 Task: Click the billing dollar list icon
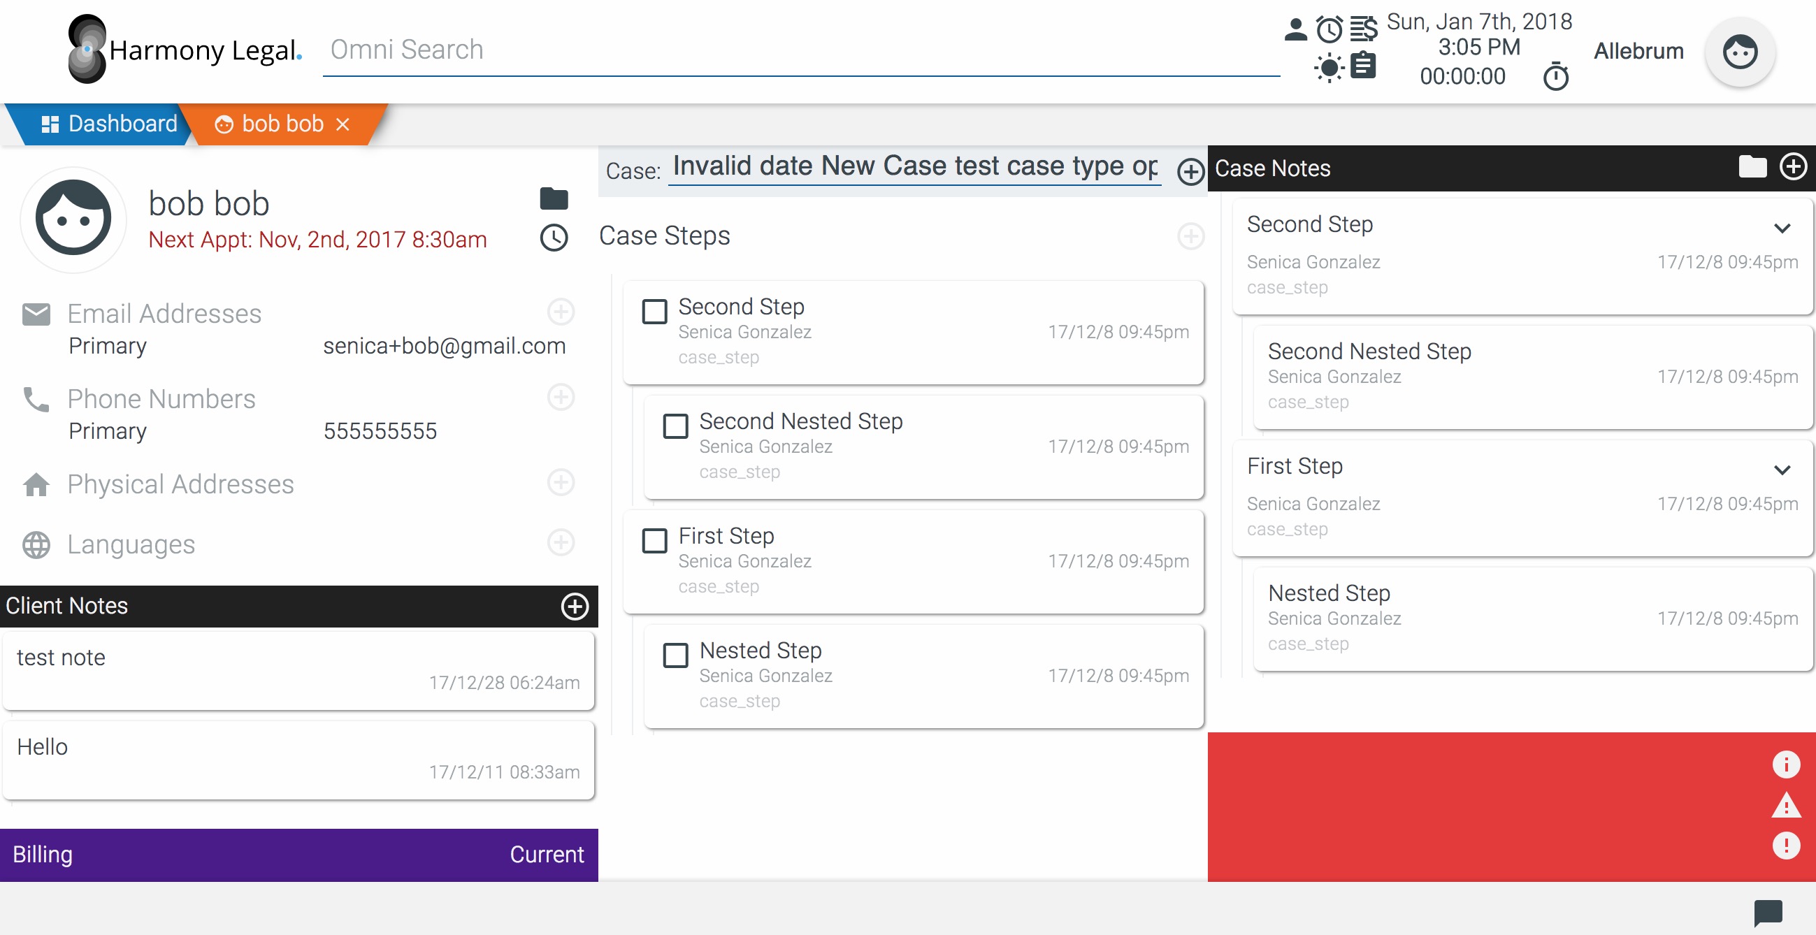click(x=1364, y=29)
